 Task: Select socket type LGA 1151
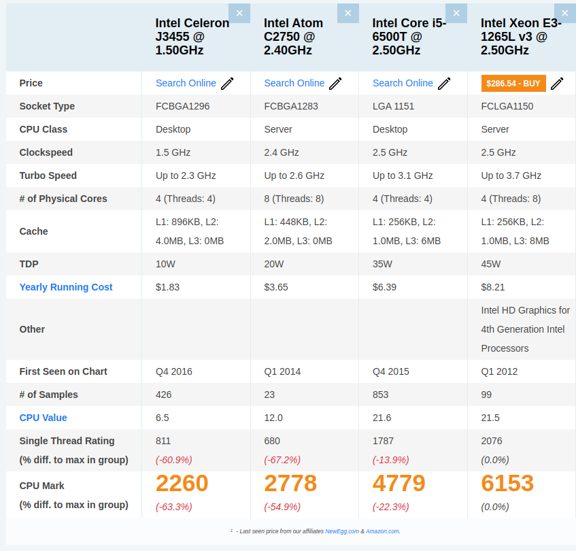394,107
